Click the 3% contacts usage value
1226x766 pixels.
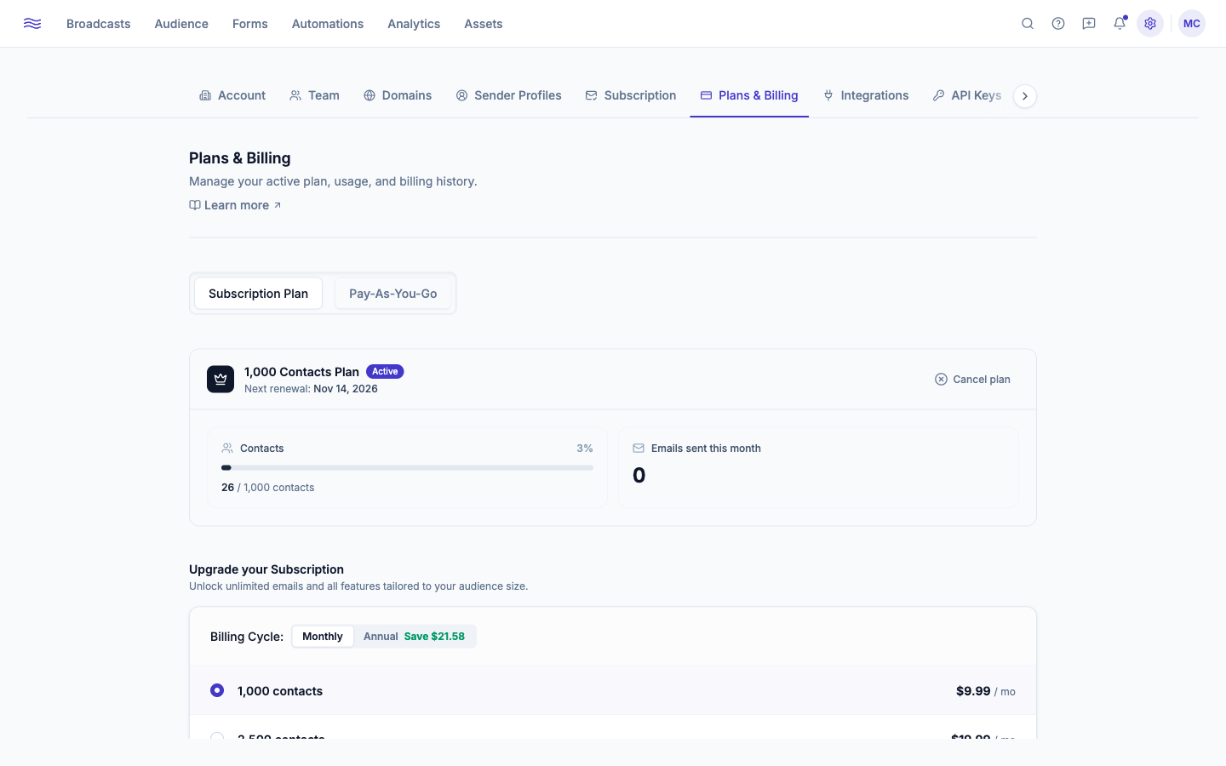(585, 449)
